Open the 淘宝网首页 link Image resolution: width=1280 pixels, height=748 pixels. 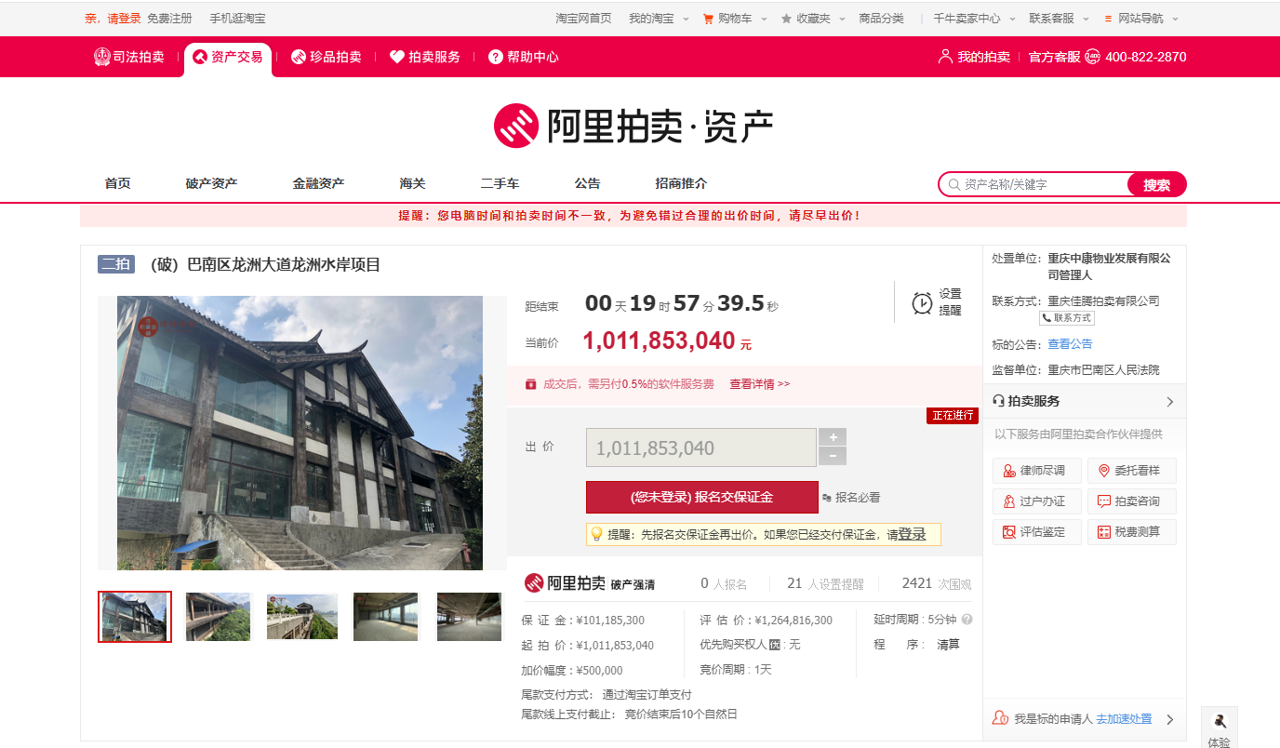point(583,19)
